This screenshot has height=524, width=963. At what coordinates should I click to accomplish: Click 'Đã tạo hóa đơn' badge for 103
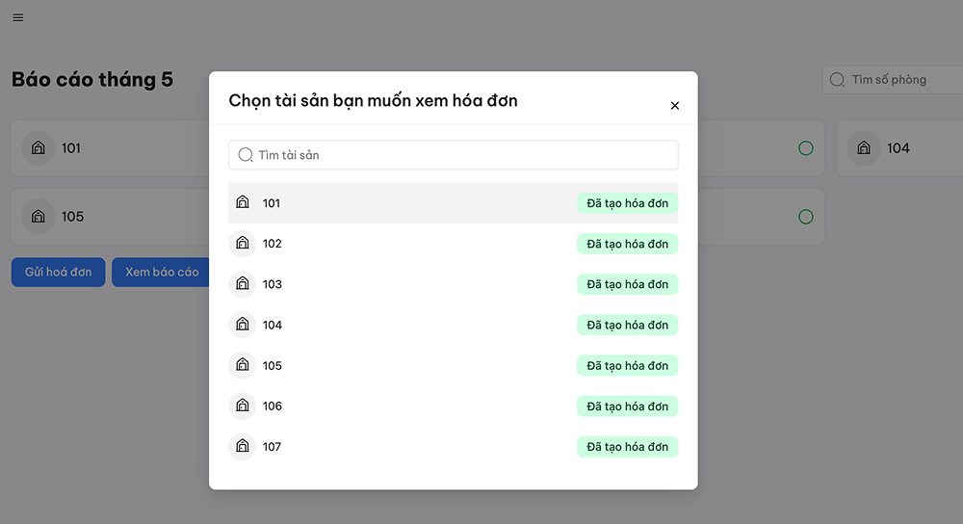click(x=627, y=284)
